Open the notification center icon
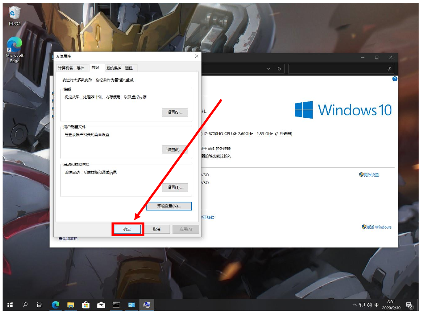This screenshot has width=423, height=315. [409, 305]
